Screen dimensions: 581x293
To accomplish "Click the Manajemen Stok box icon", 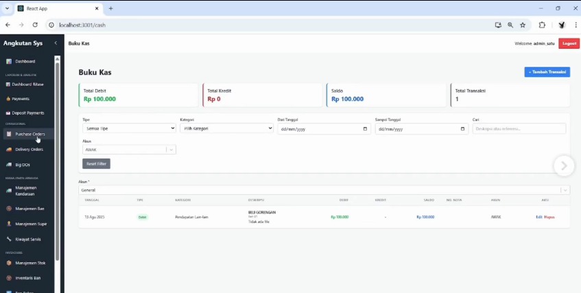I will point(9,263).
